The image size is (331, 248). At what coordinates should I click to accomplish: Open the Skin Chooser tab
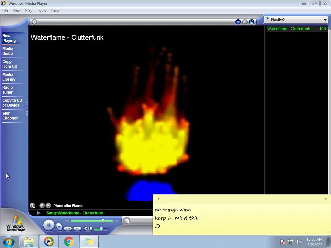10,116
